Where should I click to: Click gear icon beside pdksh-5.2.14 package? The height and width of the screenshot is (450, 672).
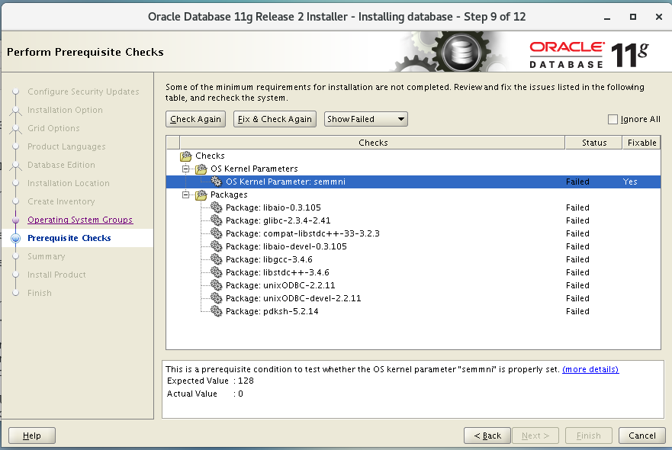coord(217,311)
